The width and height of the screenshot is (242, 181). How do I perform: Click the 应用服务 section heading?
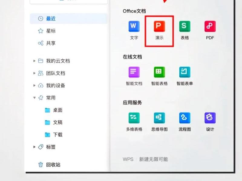tap(132, 103)
